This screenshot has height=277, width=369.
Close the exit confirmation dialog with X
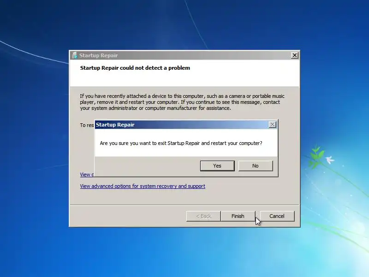pyautogui.click(x=272, y=125)
